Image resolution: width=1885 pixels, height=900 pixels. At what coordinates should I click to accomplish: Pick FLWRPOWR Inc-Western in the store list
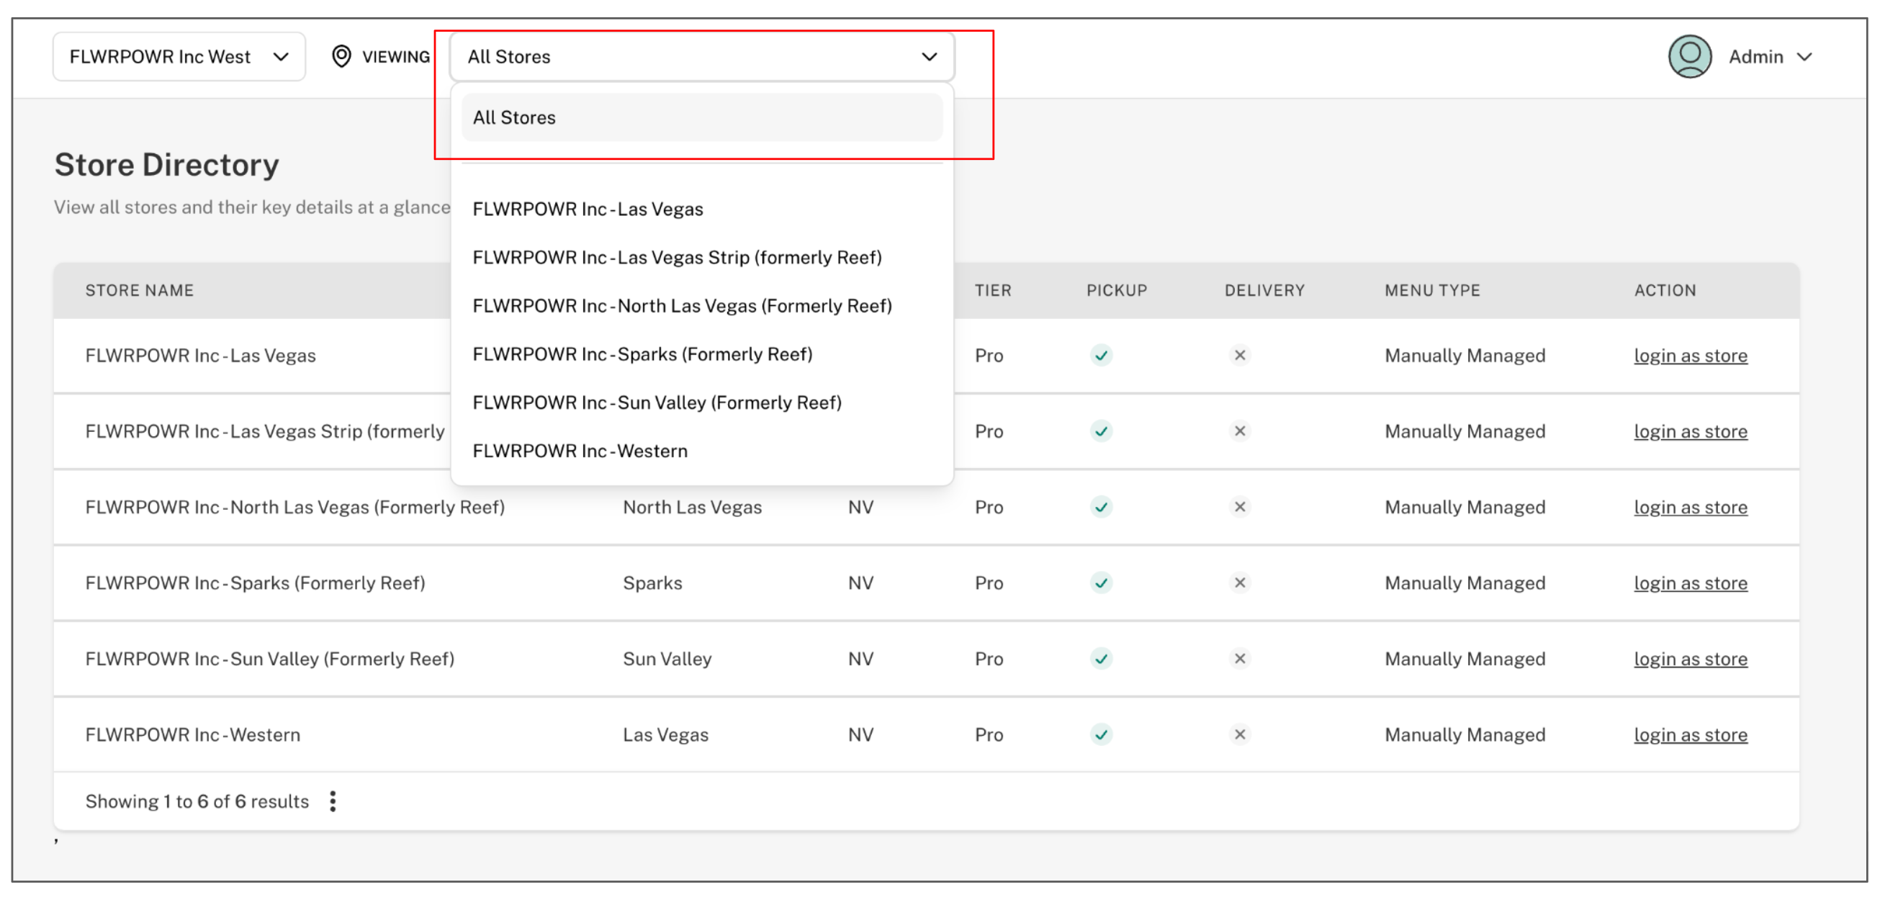[580, 451]
